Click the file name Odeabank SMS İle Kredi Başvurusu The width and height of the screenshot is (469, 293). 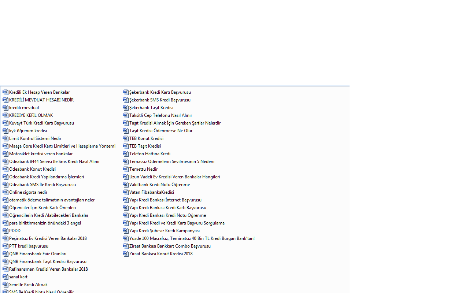pyautogui.click(x=43, y=185)
